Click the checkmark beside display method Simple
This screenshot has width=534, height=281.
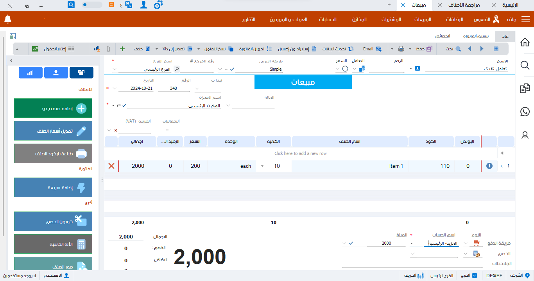click(x=232, y=69)
